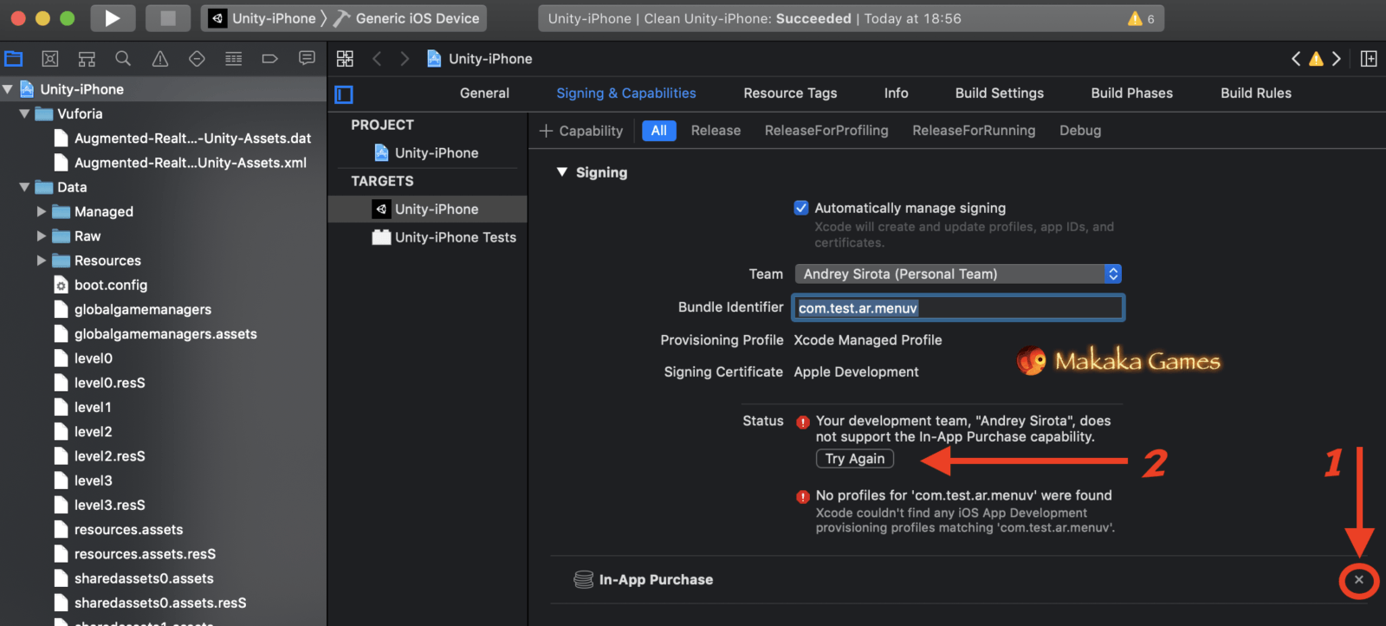Viewport: 1386px width, 626px height.
Task: Open the Test navigator diamond icon
Action: [197, 59]
